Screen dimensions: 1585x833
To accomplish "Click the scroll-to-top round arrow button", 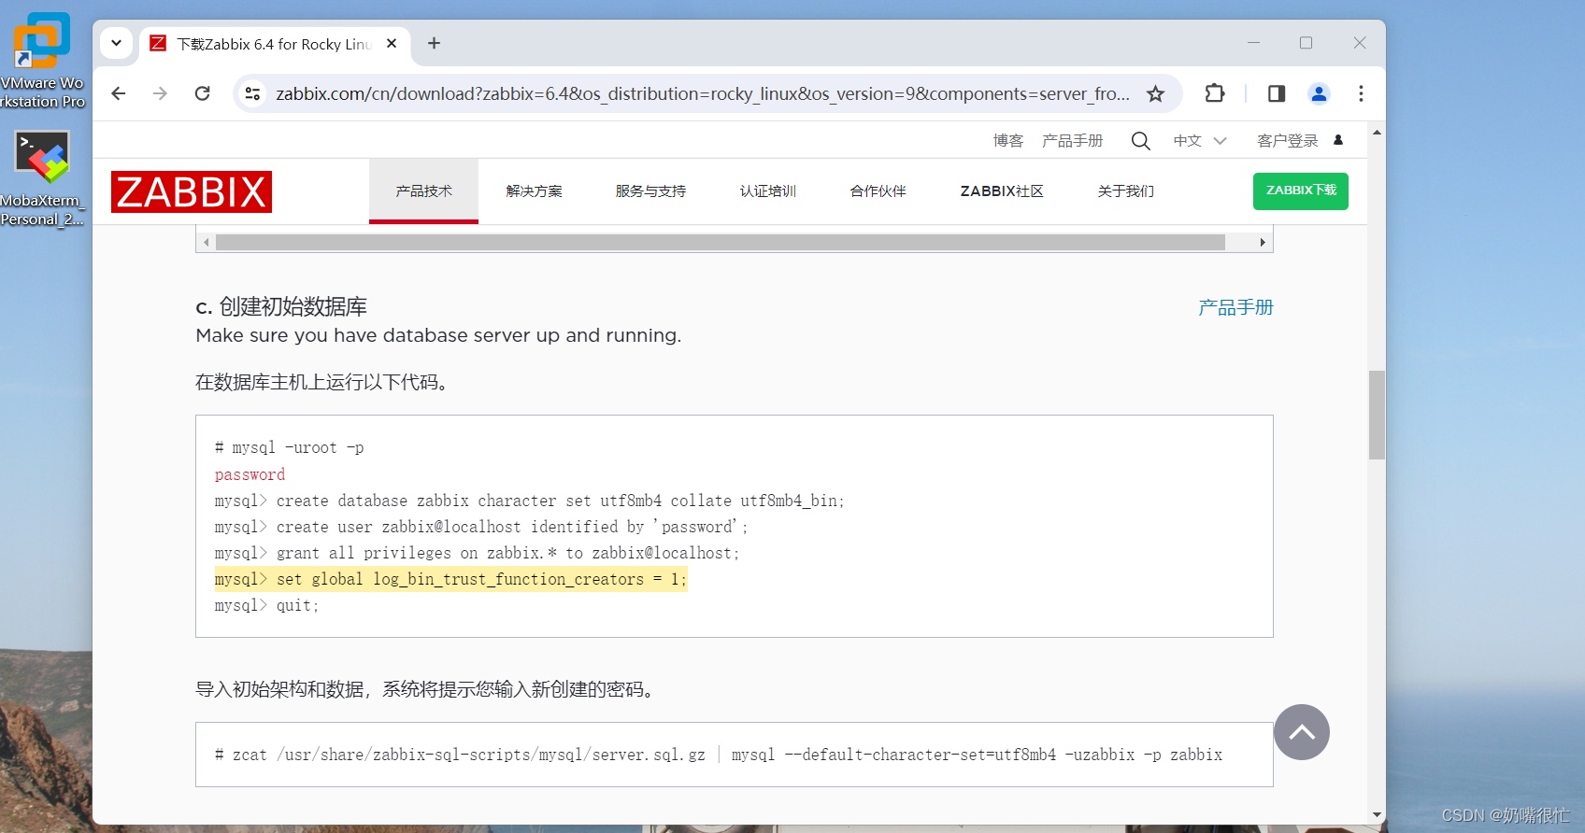I will coord(1302,732).
